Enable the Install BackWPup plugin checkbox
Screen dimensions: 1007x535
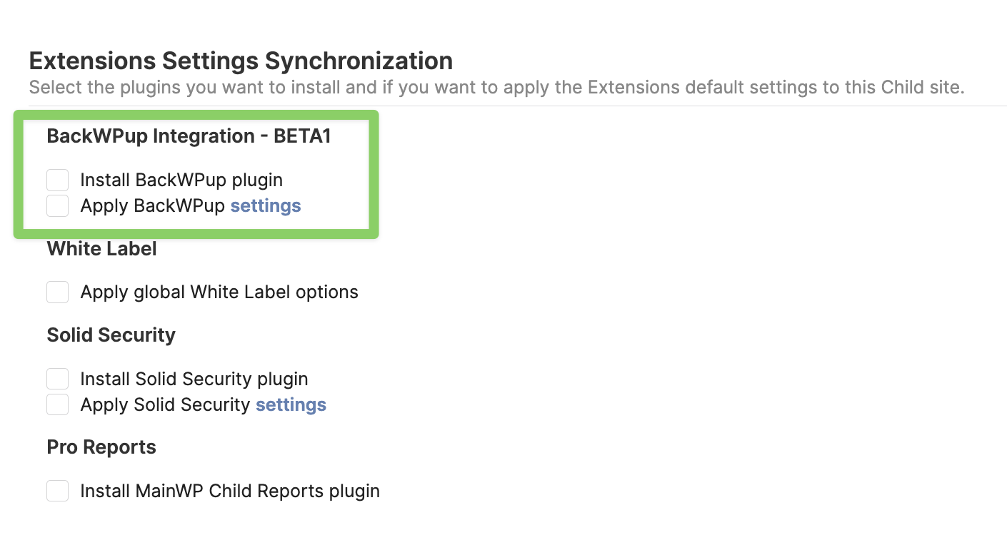pyautogui.click(x=57, y=180)
